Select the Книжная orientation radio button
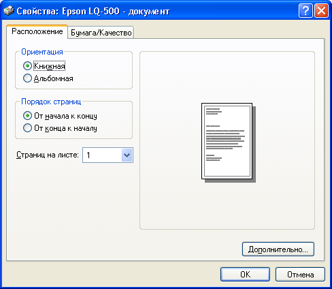The image size is (332, 289). point(27,66)
